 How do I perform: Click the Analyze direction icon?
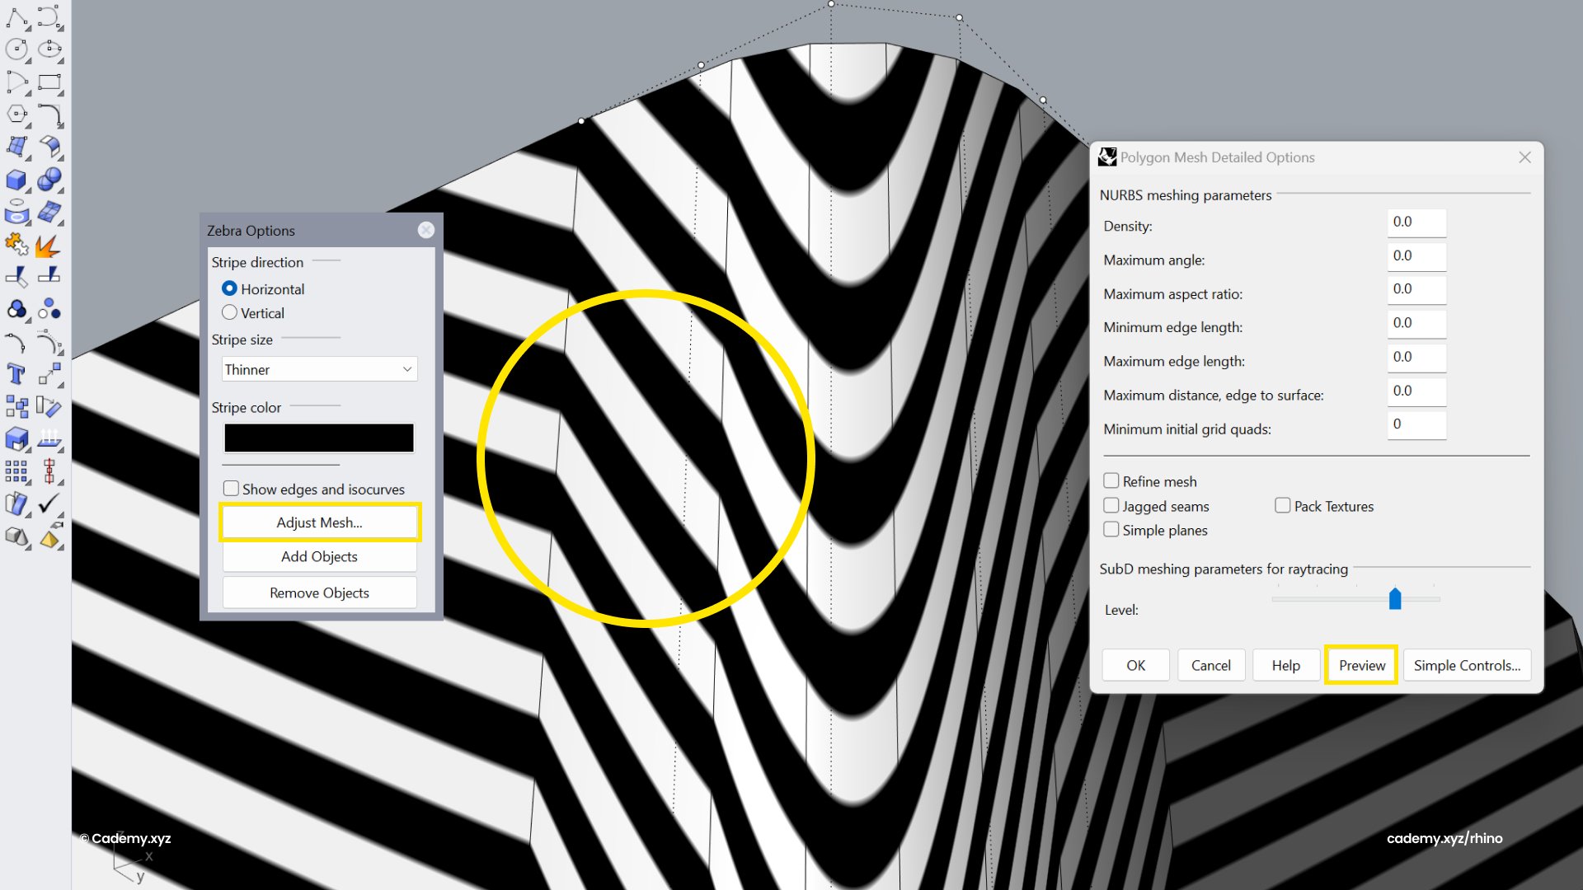pos(16,504)
